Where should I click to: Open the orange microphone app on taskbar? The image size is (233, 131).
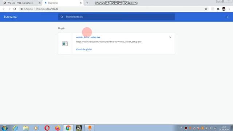(x=90, y=128)
